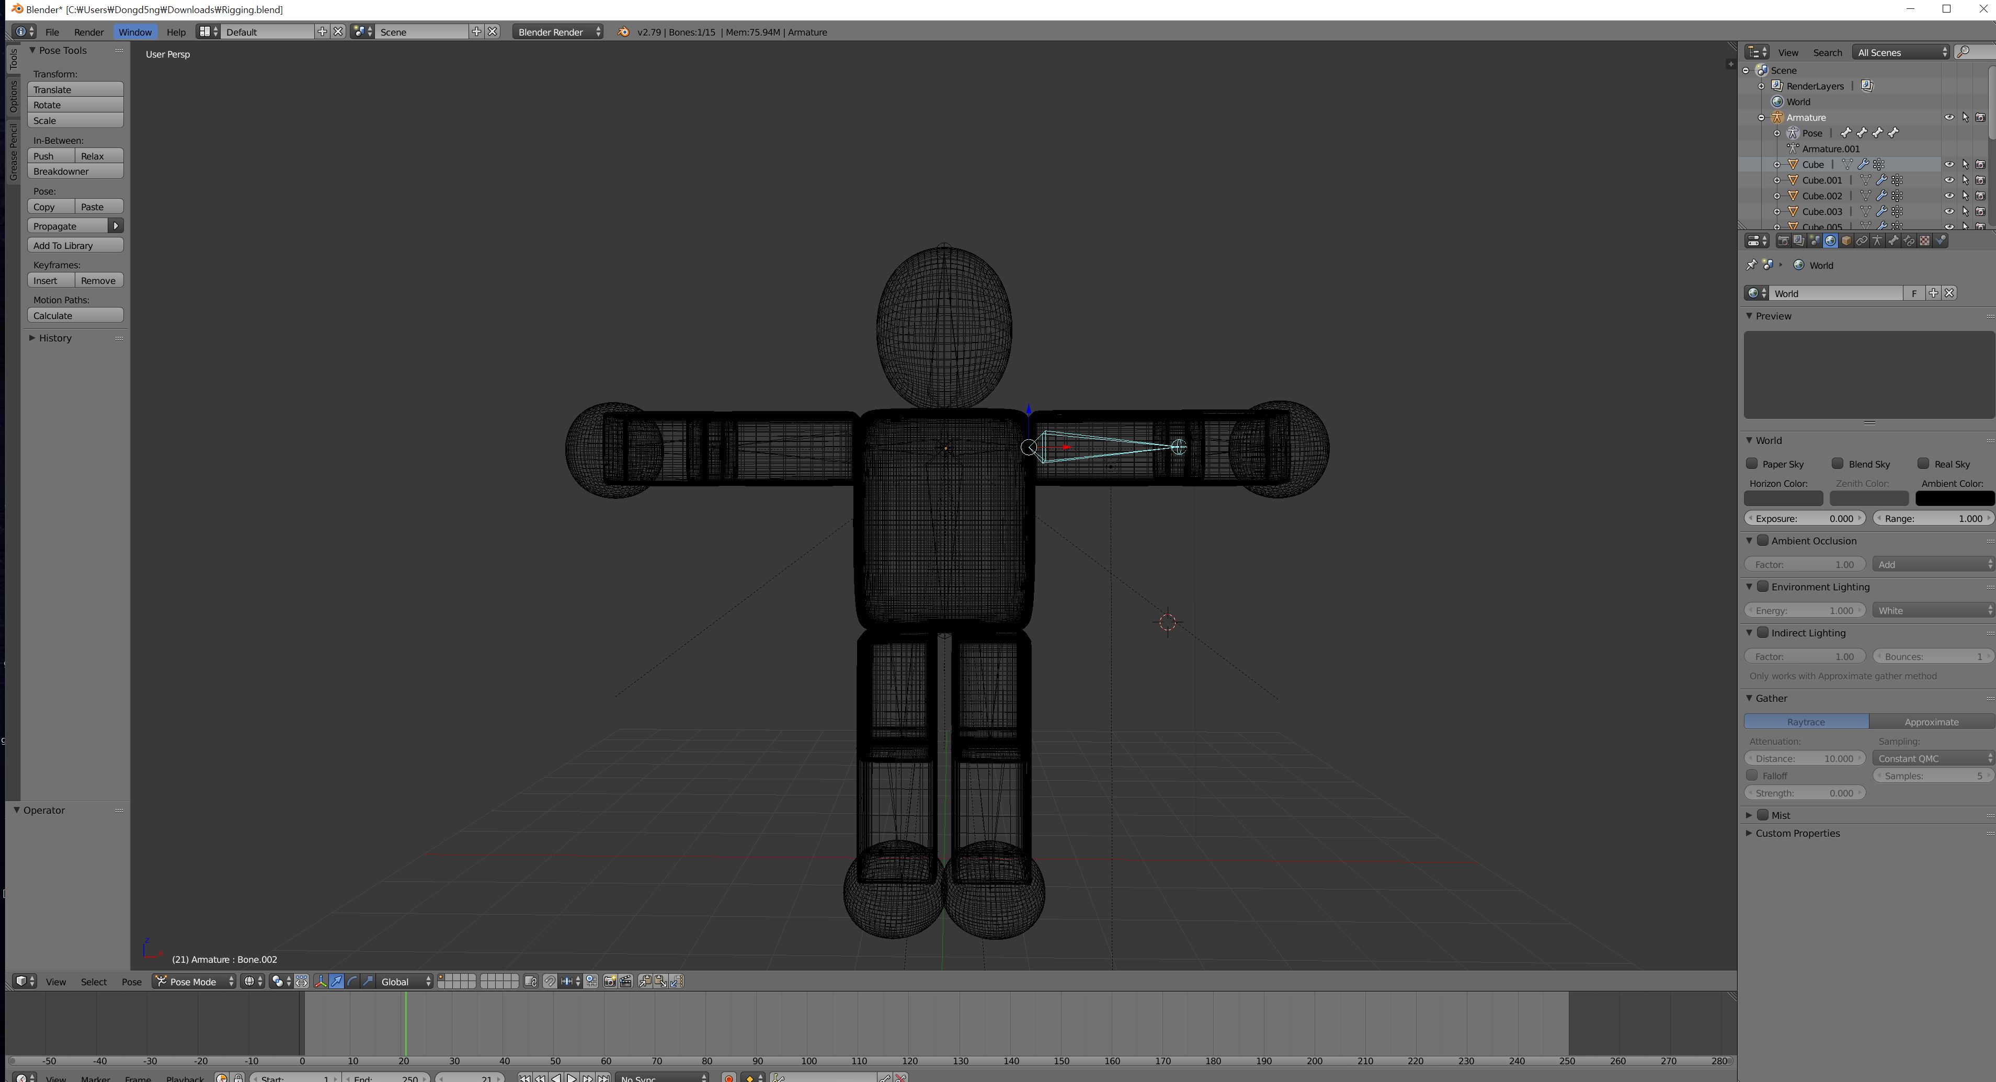This screenshot has width=1996, height=1082.
Task: Open Armature data properties tab
Action: [1877, 240]
